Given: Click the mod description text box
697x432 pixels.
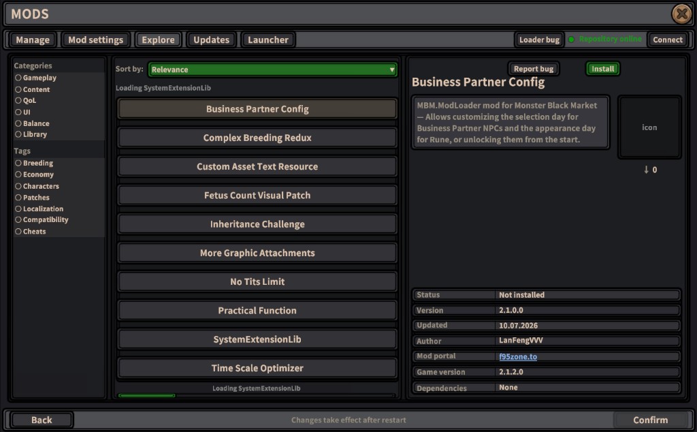Looking at the screenshot, I should coord(510,123).
